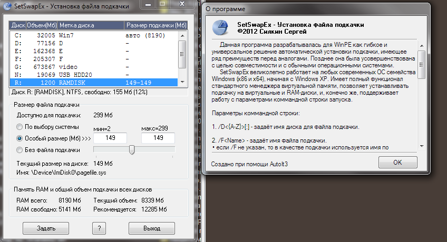This screenshot has width=447, height=242.
Task: Click the '299 Мб' available value
Action: (x=103, y=115)
